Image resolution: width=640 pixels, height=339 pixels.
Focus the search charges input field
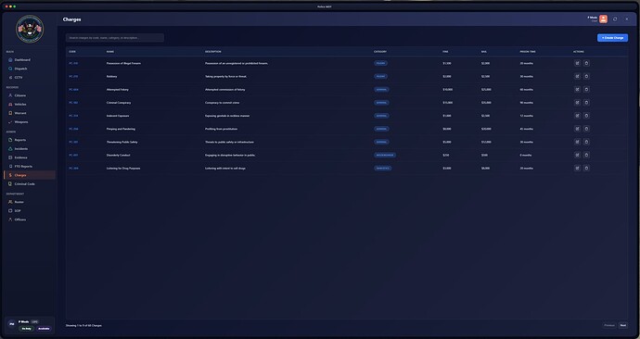[115, 37]
